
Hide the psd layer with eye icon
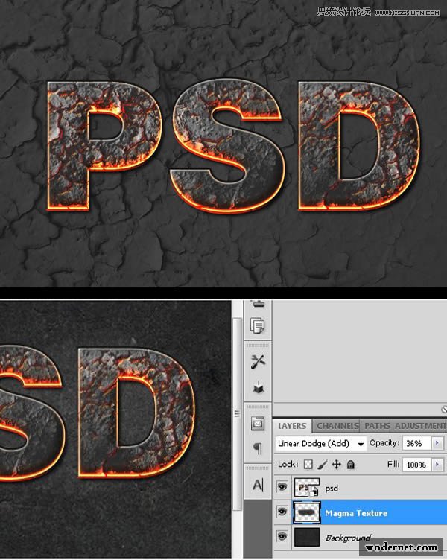282,487
